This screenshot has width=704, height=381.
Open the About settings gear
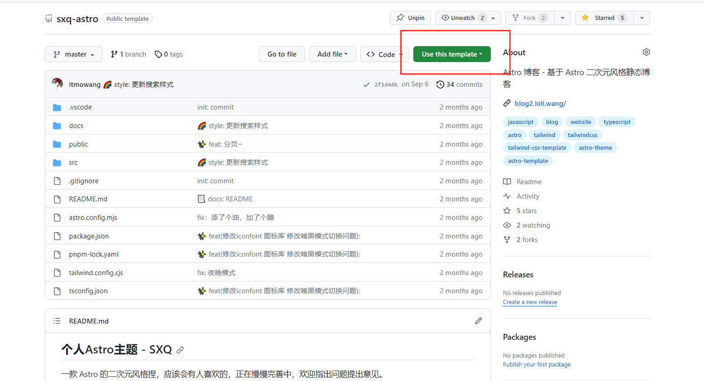click(x=646, y=52)
